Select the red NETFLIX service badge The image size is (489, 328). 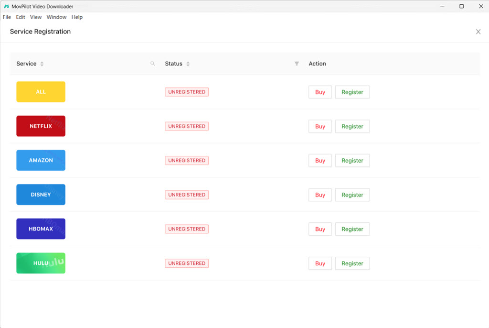pos(41,126)
